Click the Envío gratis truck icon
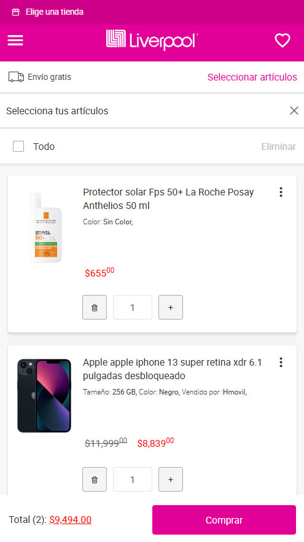 tap(16, 77)
